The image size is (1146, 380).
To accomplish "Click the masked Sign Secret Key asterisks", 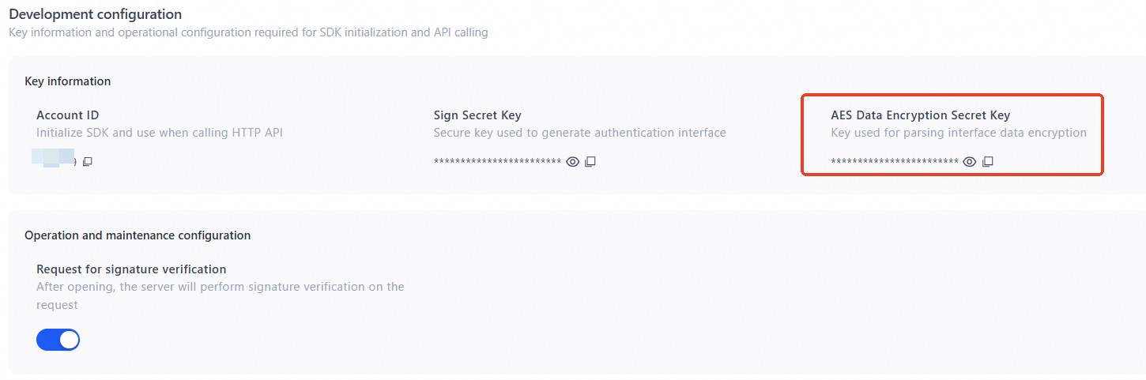I will [497, 162].
